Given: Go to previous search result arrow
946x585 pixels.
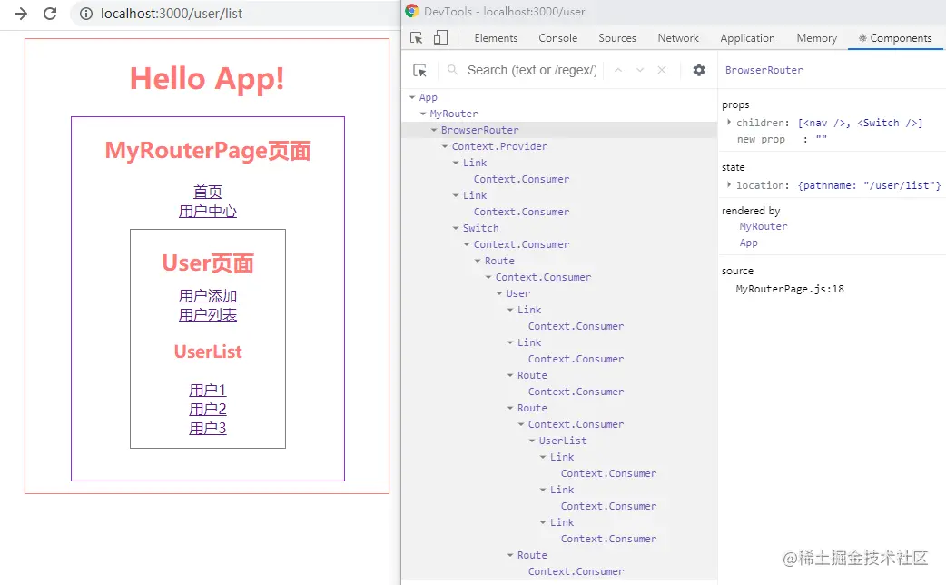Looking at the screenshot, I should [x=617, y=70].
